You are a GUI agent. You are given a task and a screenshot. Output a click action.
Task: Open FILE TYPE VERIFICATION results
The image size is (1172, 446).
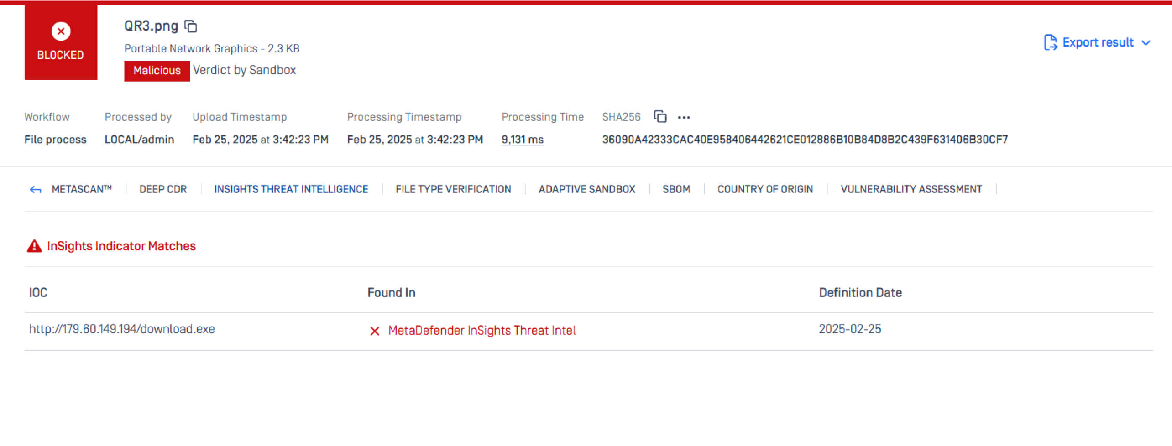pos(453,189)
